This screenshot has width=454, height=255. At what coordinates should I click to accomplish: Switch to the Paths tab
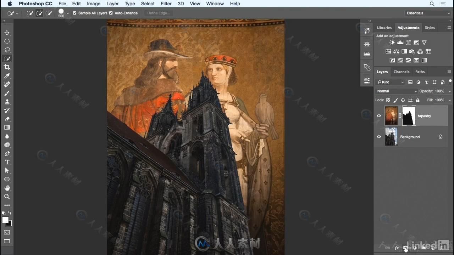pos(420,72)
